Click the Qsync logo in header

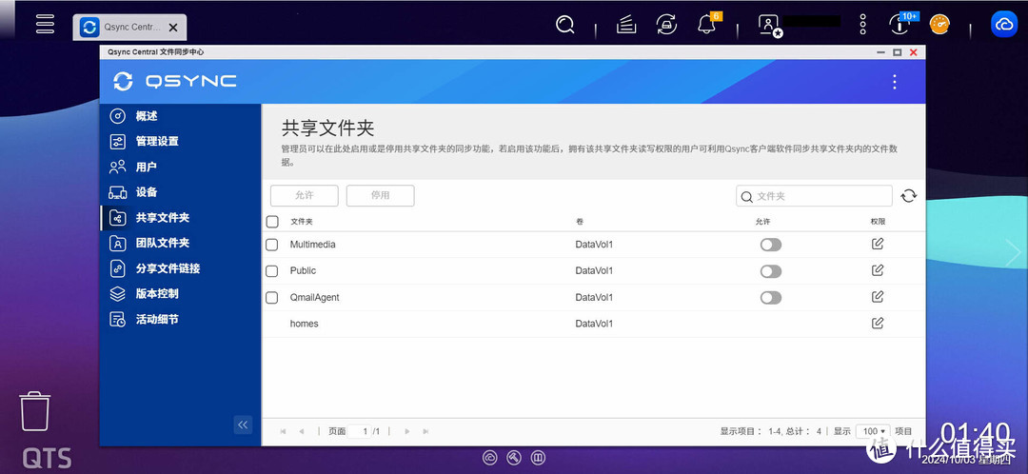click(x=174, y=81)
